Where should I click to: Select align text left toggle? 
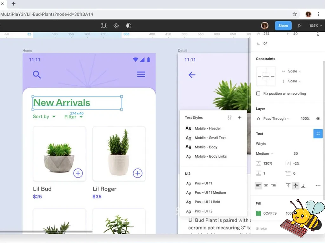tap(258, 186)
